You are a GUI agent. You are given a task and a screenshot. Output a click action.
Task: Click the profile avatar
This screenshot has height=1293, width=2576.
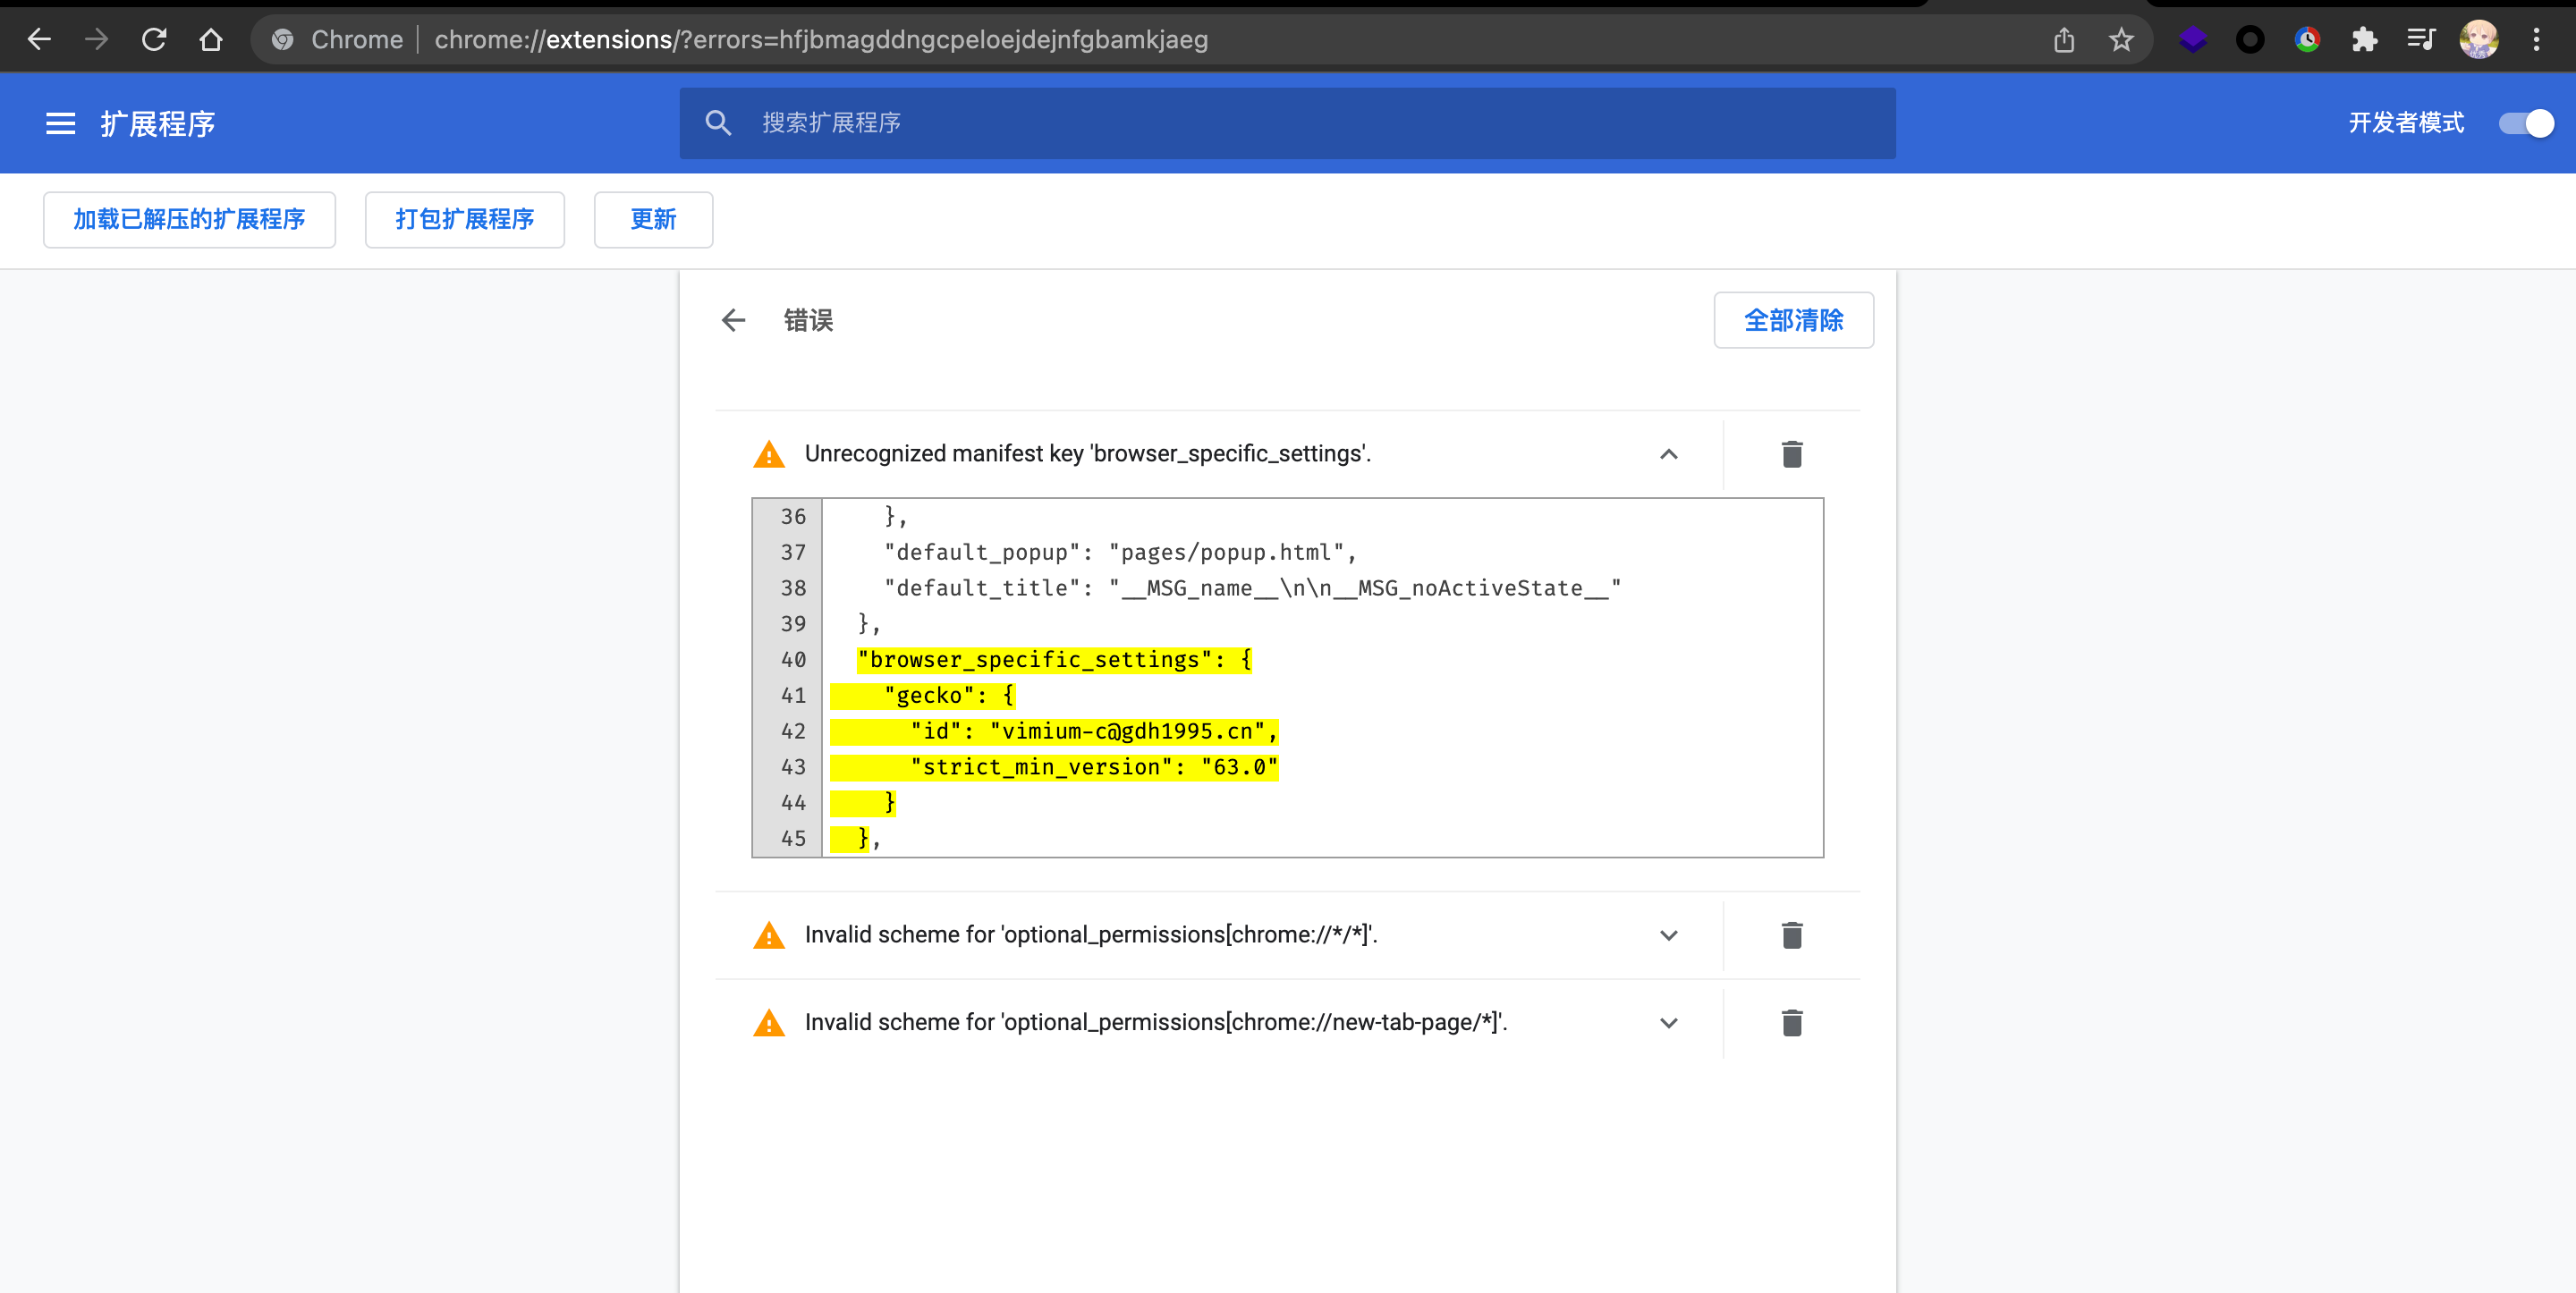click(x=2479, y=39)
